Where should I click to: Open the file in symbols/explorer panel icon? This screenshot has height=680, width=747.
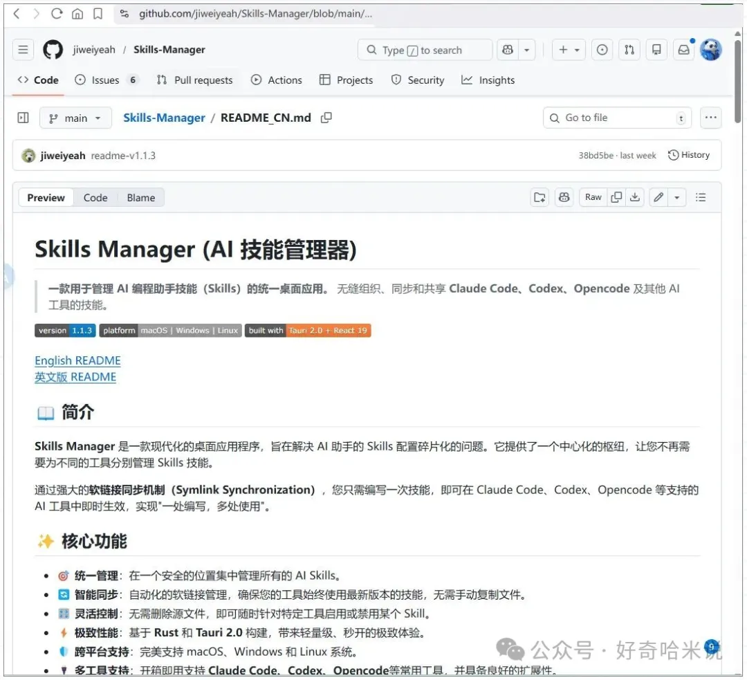539,197
